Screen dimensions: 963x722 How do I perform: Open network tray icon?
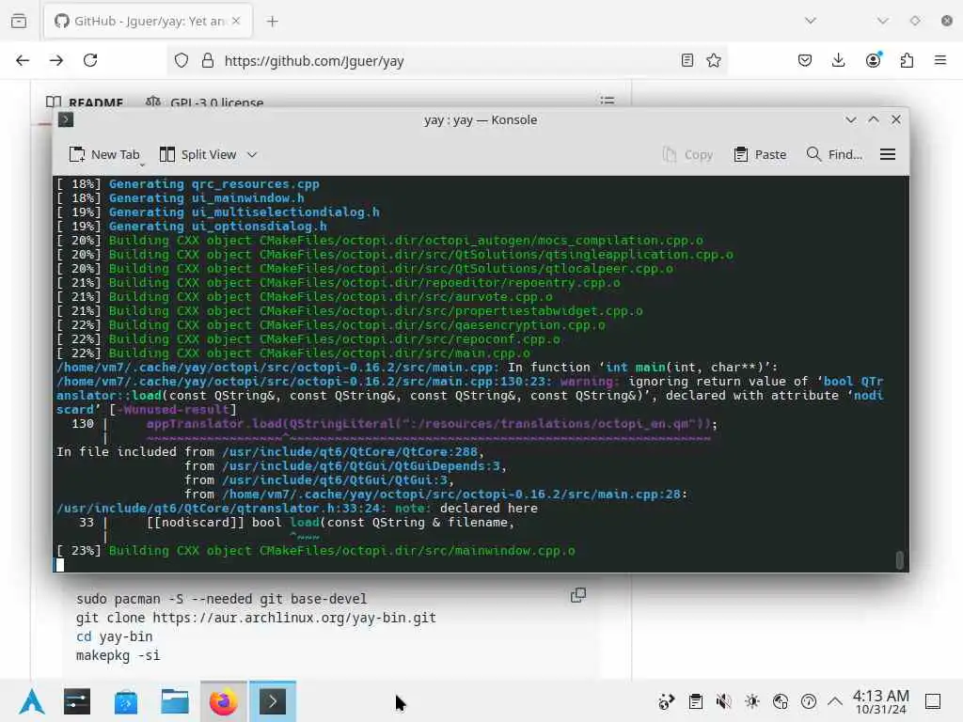[781, 701]
